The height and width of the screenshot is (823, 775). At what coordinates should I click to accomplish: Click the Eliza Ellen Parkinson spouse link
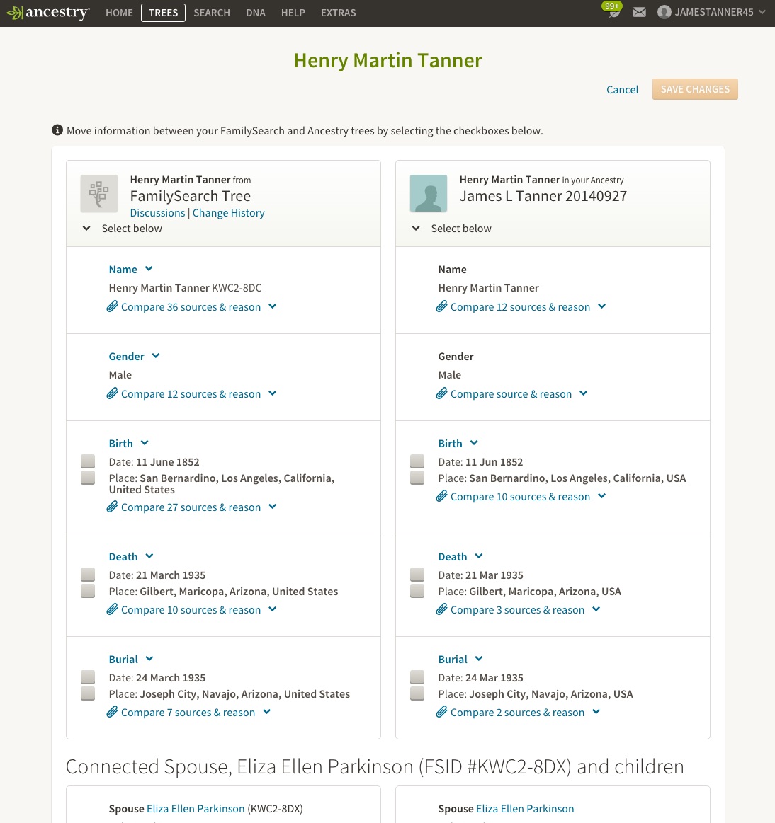pyautogui.click(x=196, y=808)
